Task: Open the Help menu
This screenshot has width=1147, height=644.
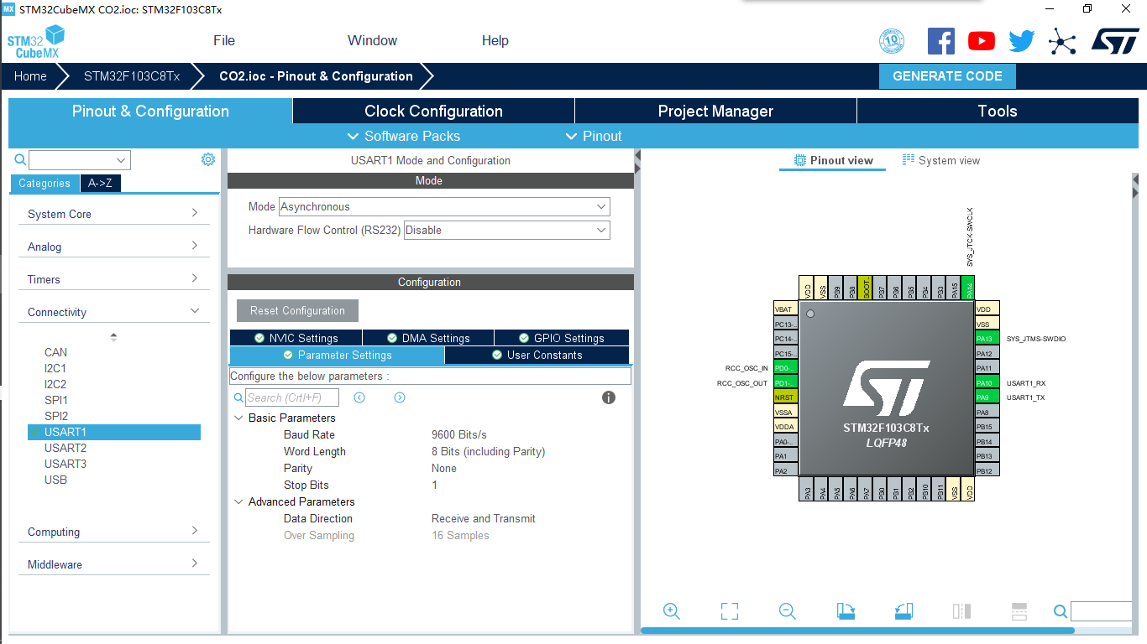Action: (495, 40)
